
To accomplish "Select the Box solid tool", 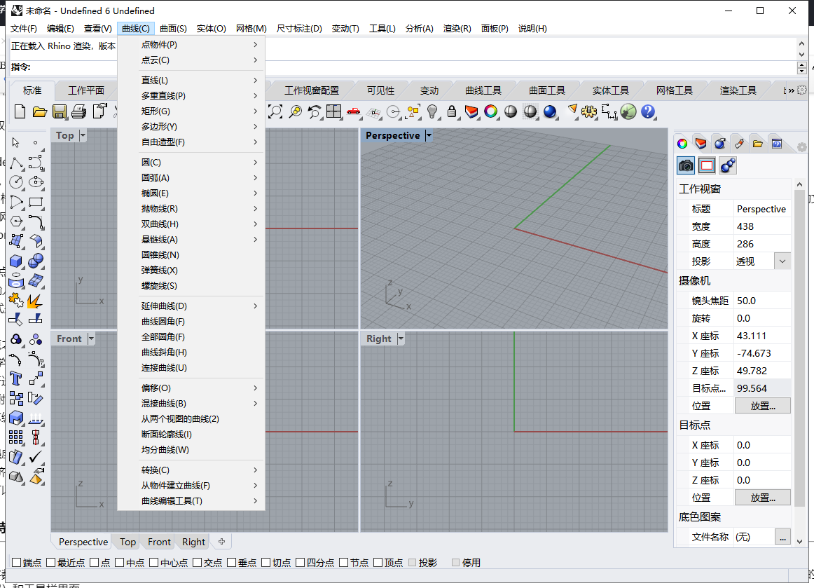I will (x=16, y=261).
